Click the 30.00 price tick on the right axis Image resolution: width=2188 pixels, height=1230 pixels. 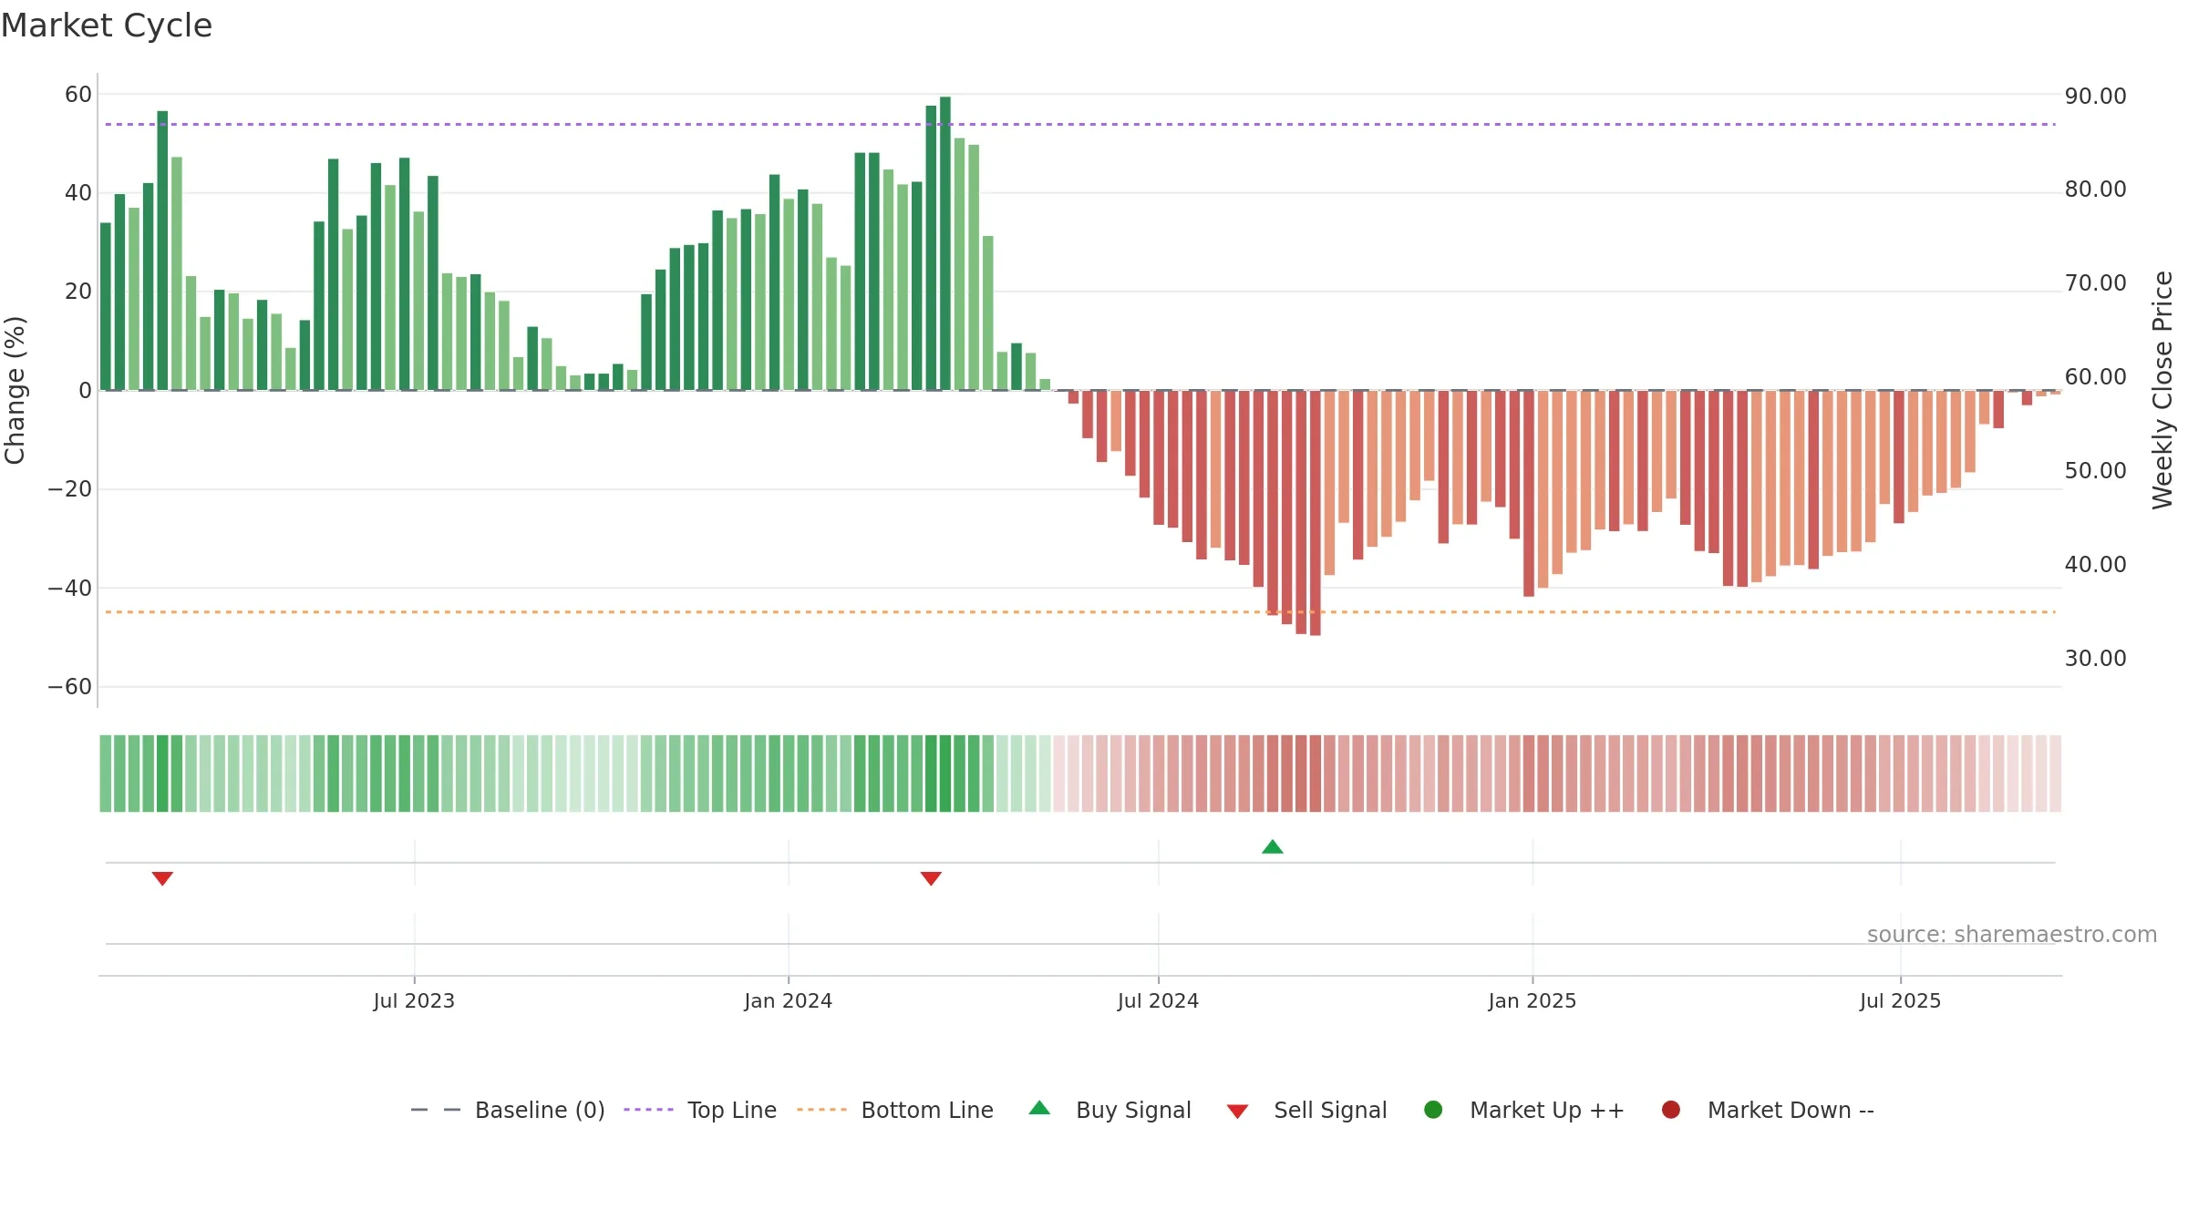[x=2096, y=659]
